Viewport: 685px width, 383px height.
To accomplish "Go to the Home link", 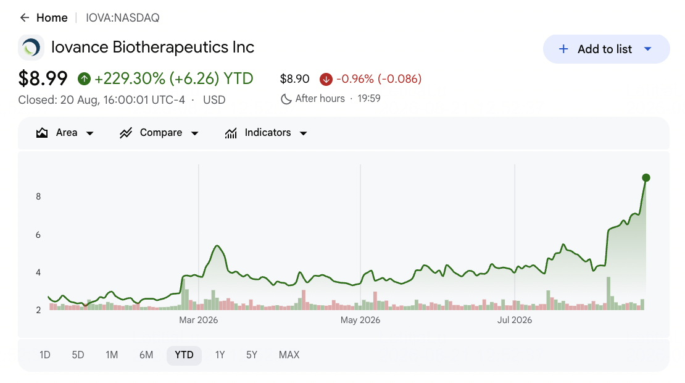I will 52,18.
